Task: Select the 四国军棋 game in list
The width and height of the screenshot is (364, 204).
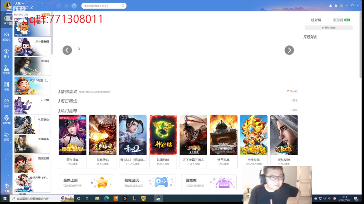Action: 32,164
